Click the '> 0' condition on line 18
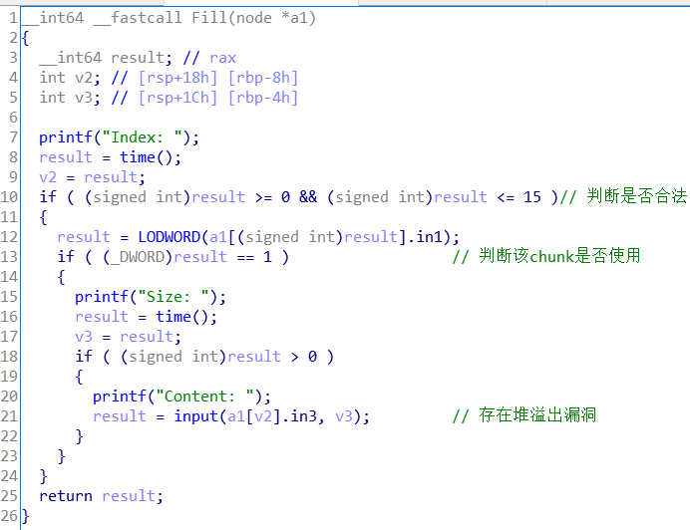 (304, 357)
